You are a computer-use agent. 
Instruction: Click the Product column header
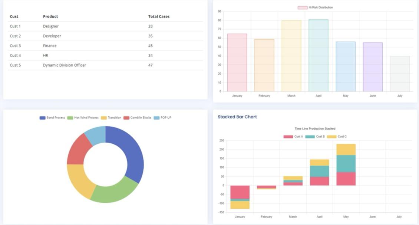[50, 16]
